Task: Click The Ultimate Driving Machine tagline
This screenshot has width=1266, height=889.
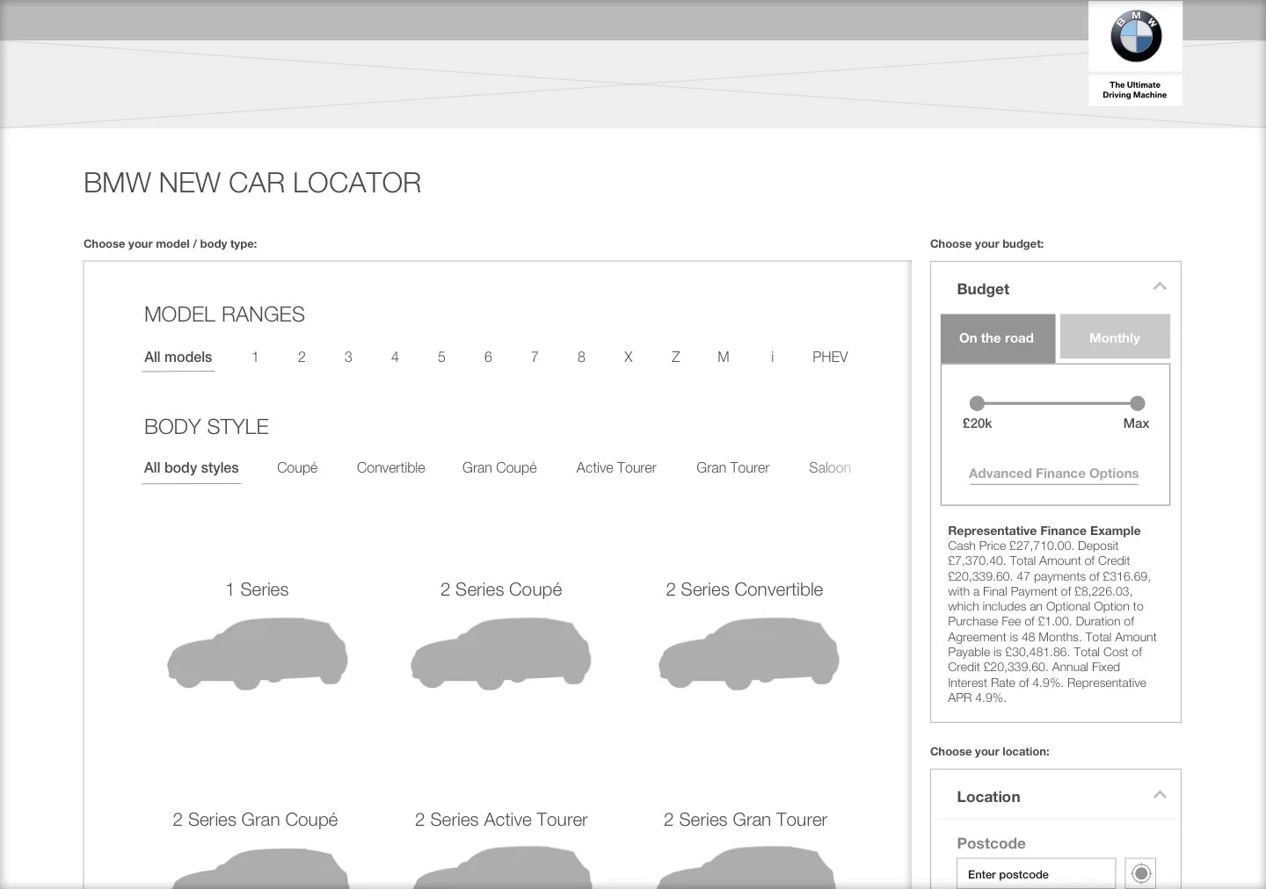Action: tap(1135, 90)
